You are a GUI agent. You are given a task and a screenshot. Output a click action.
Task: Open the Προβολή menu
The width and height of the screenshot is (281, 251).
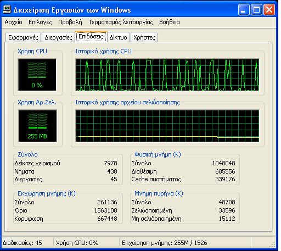(x=70, y=22)
